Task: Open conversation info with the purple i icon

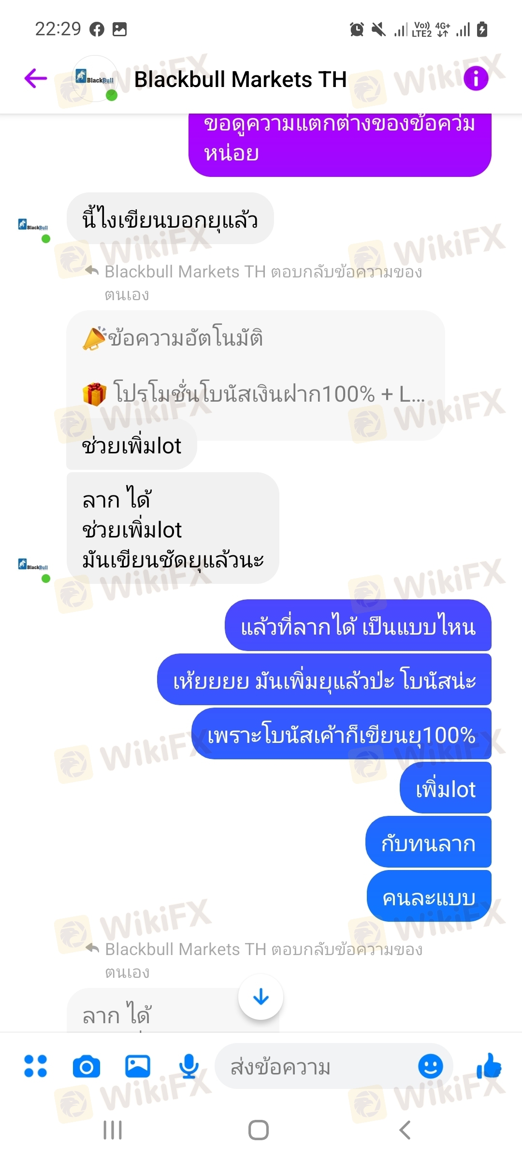Action: [x=476, y=78]
